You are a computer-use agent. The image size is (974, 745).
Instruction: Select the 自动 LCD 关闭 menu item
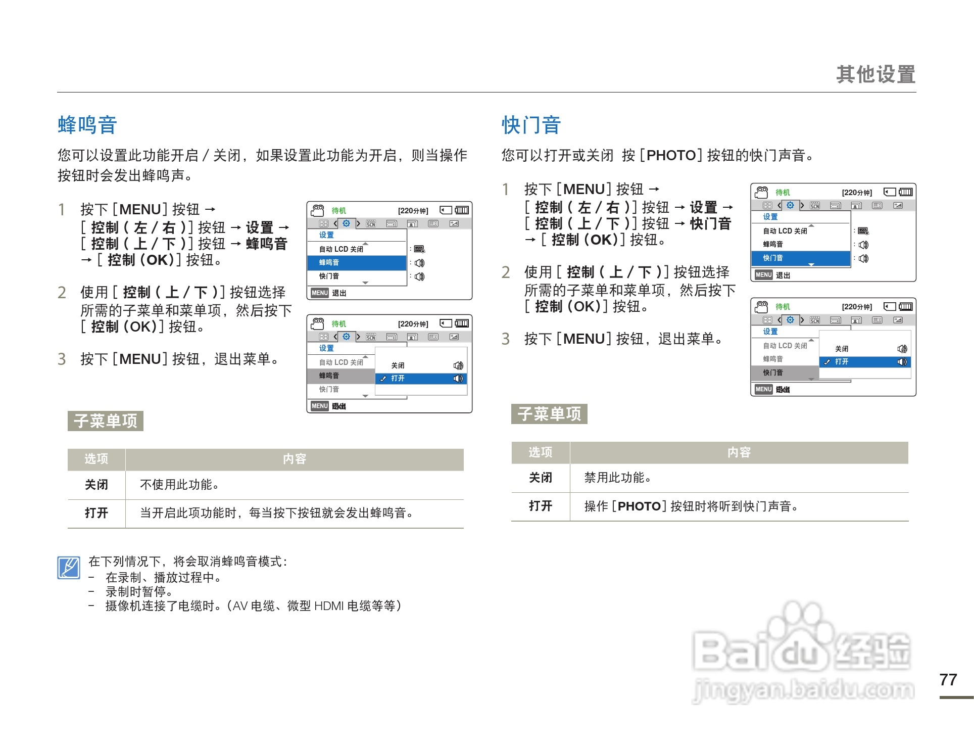coord(342,249)
